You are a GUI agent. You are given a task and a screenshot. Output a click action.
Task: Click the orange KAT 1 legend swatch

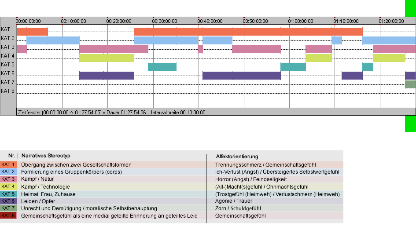pyautogui.click(x=8, y=164)
